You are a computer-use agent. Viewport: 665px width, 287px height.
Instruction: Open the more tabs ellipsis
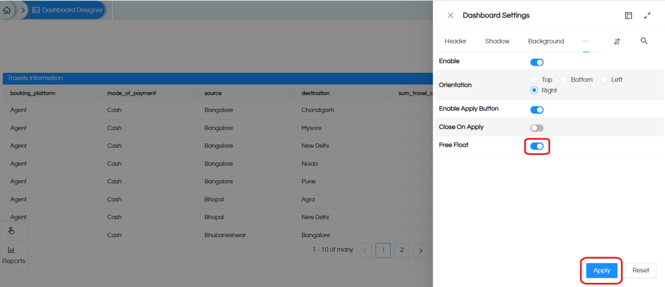(586, 41)
